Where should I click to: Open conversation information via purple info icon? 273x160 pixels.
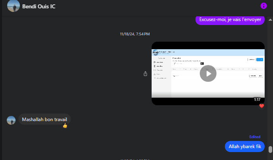263,6
